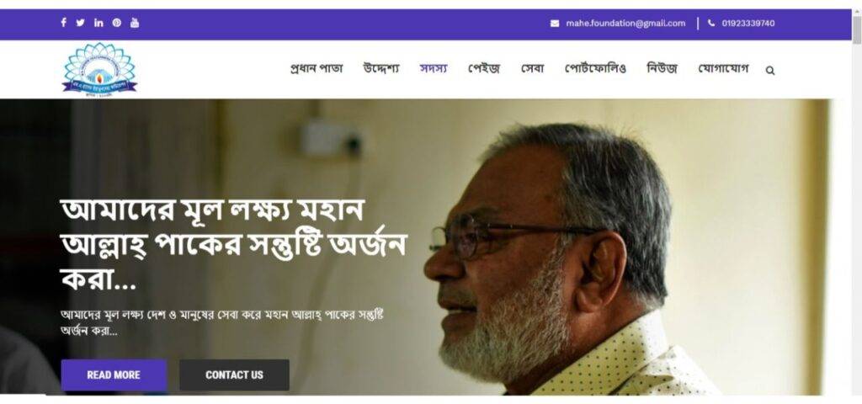
Task: Expand the পেইজ menu
Action: [x=484, y=69]
